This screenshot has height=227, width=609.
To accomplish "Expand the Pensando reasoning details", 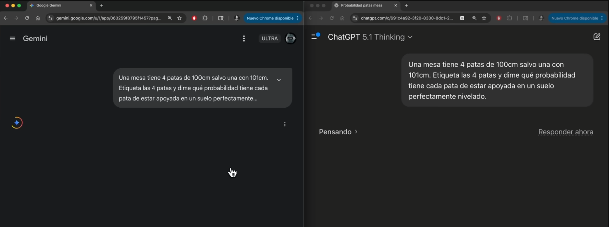I will pos(338,132).
